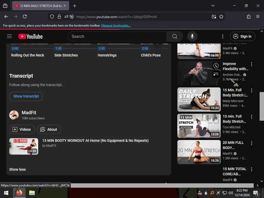This screenshot has height=198, width=264.
Task: Open options for 15 MIN TOTAL CORE/AB video
Action: 252,169
